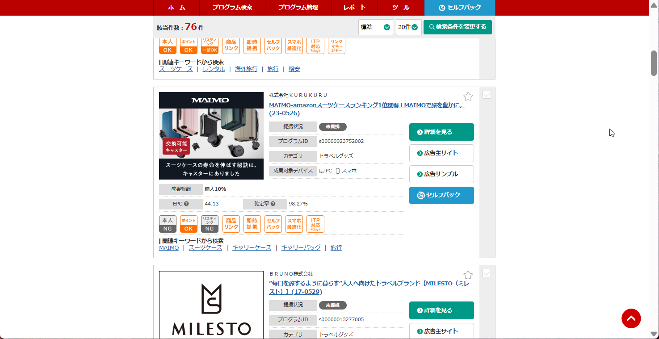Select program ID s00000023752002 text
The width and height of the screenshot is (659, 339).
[x=341, y=142]
